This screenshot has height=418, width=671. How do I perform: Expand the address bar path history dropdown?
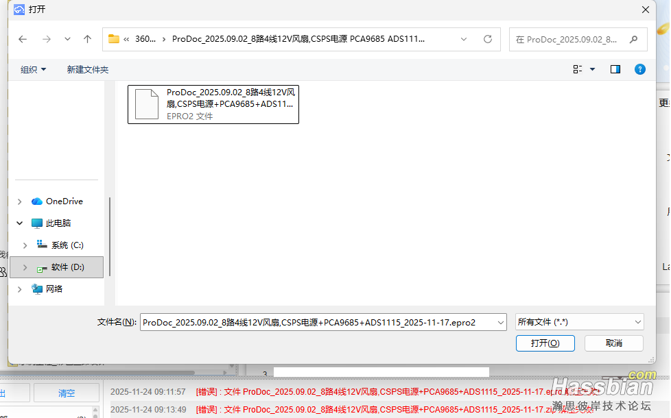coord(464,39)
